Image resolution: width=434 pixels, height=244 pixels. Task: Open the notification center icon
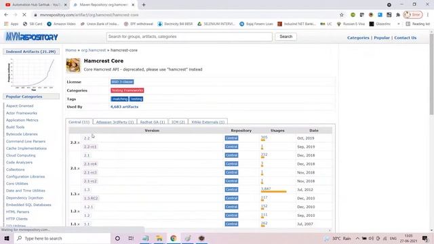pyautogui.click(x=425, y=238)
